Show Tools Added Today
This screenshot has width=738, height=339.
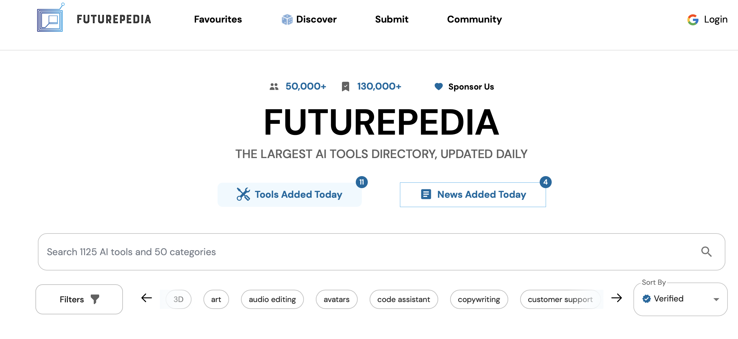[x=290, y=194]
